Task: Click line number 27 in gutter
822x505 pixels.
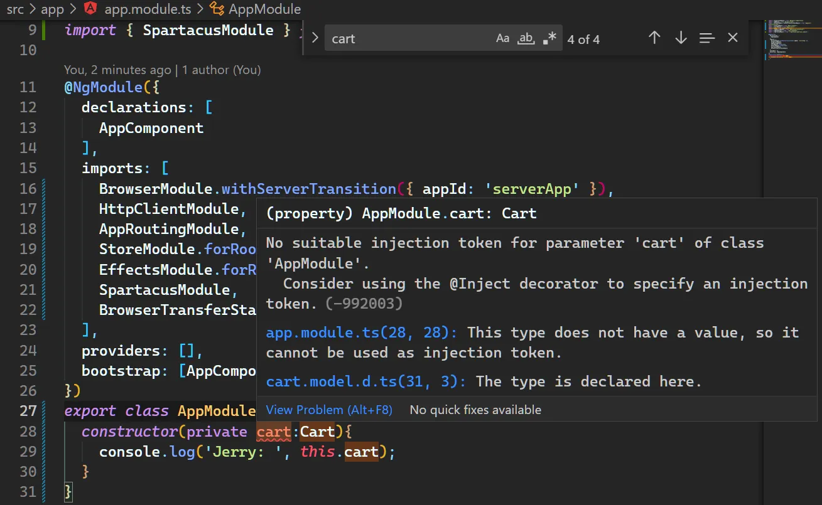Action: tap(28, 411)
